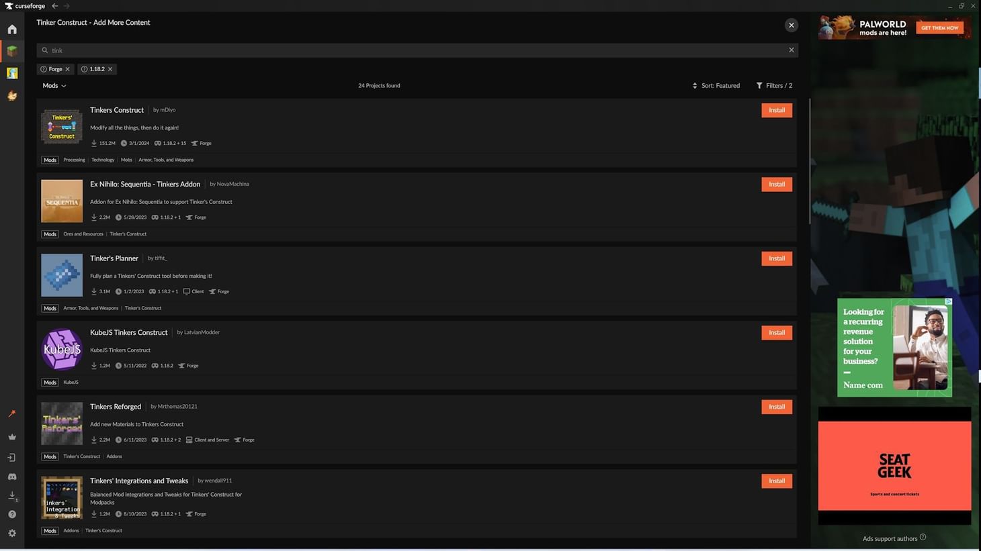Open the Settings gear icon in sidebar

point(11,532)
